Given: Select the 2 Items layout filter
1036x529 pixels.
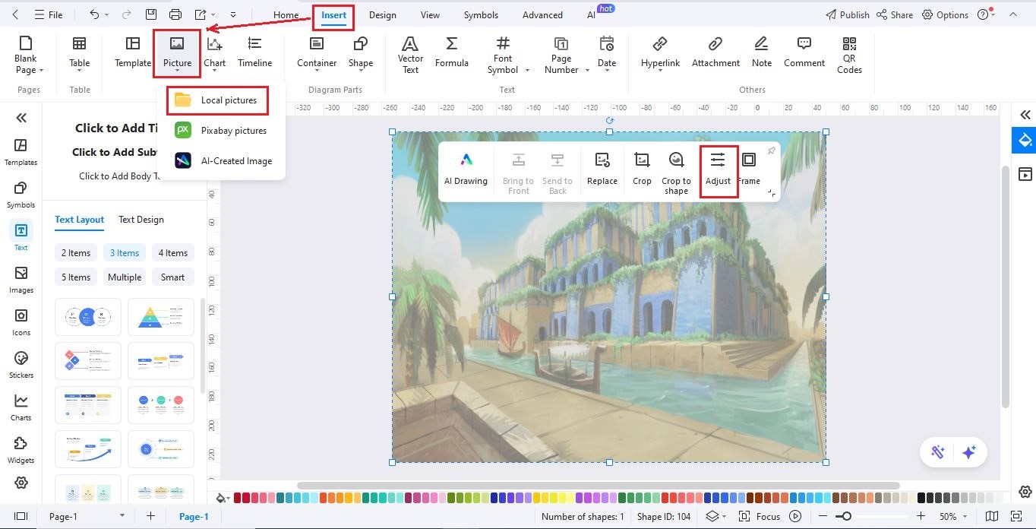Looking at the screenshot, I should coord(76,253).
